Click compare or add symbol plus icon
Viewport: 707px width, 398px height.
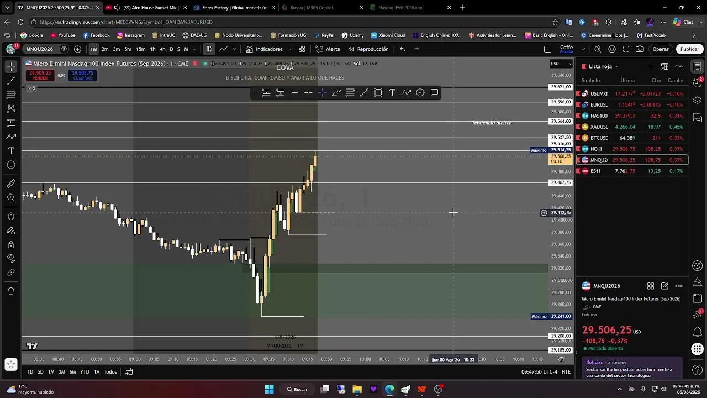77,49
